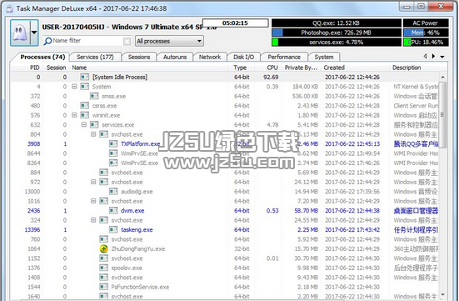Collapse the services.exe tree node
Image resolution: width=459 pixels, height=301 pixels.
click(84, 124)
